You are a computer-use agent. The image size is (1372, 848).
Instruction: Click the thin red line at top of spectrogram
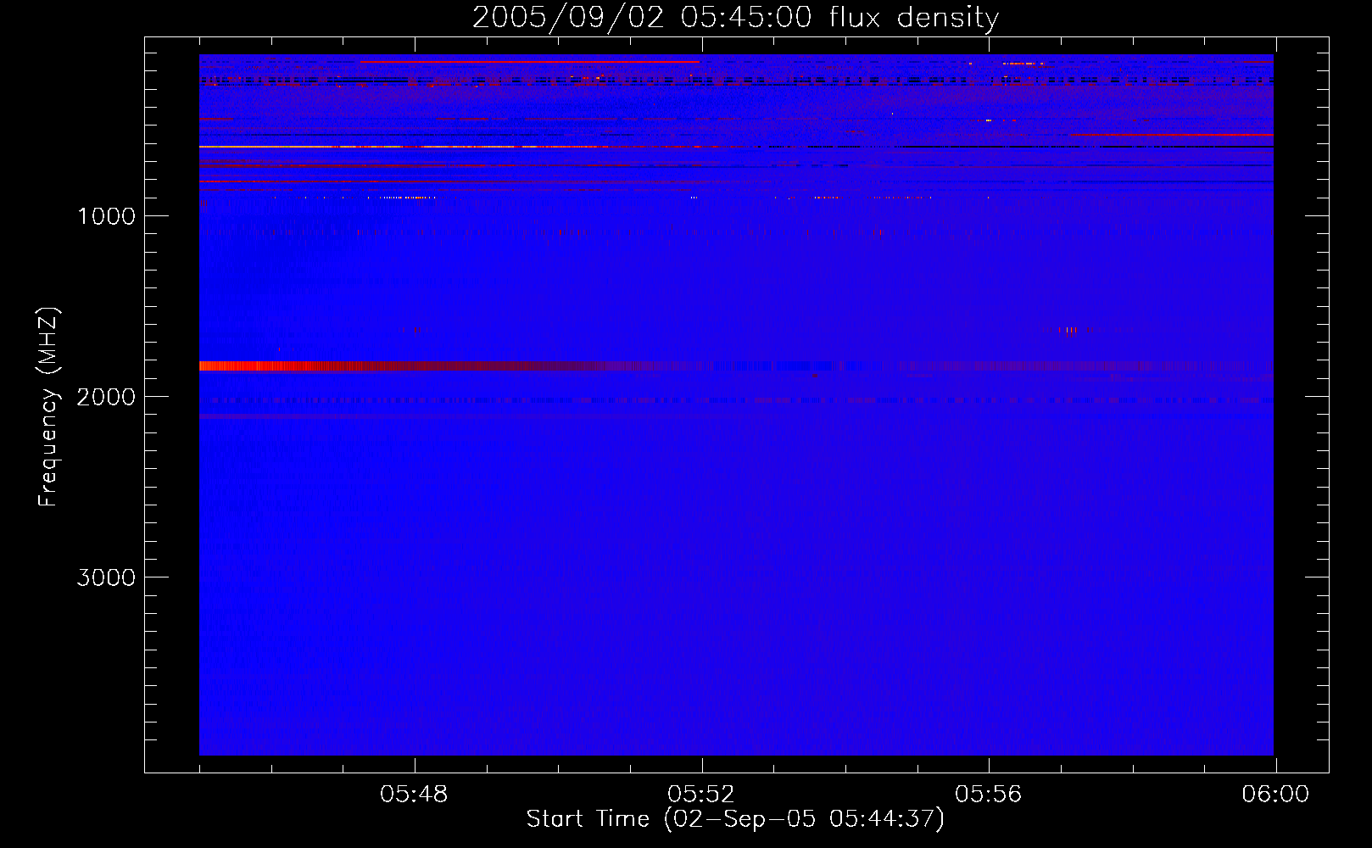(x=530, y=61)
